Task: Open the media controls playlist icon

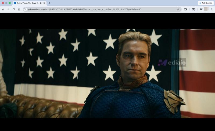Action: [201, 9]
